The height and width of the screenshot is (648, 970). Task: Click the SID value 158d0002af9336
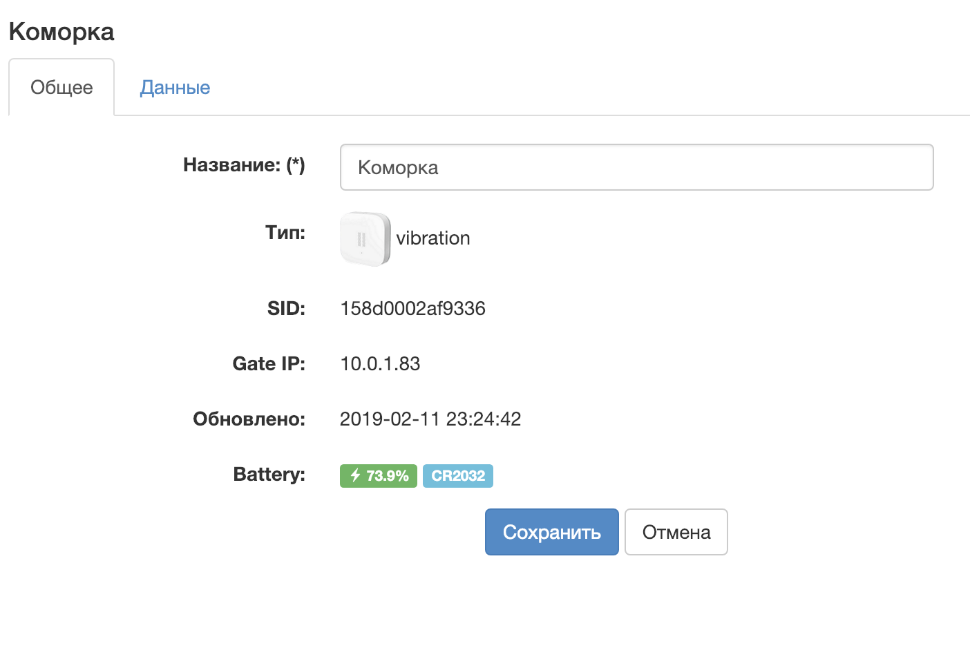[x=412, y=308]
